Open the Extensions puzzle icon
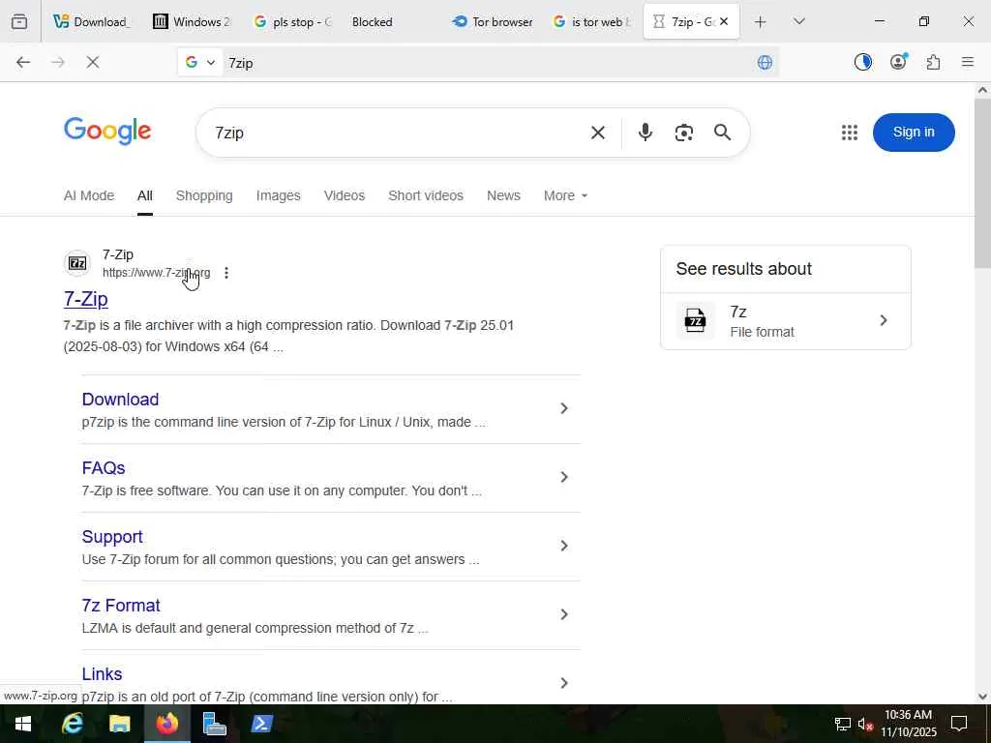The height and width of the screenshot is (743, 991). [x=933, y=62]
